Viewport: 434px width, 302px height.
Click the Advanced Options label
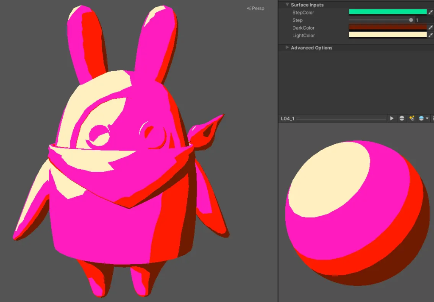point(312,48)
